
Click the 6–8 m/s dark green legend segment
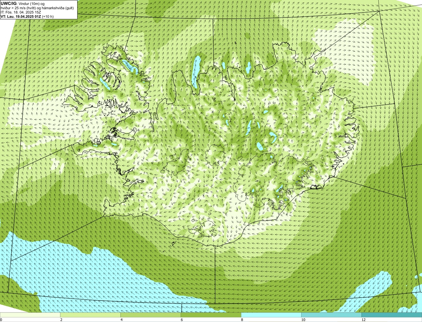pos(211,315)
